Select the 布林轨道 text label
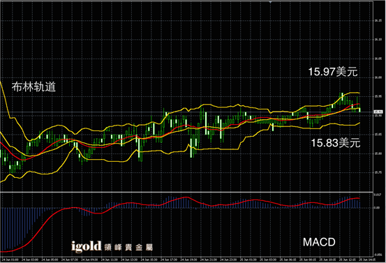Screen dimensions: 386x263 [x=34, y=87]
